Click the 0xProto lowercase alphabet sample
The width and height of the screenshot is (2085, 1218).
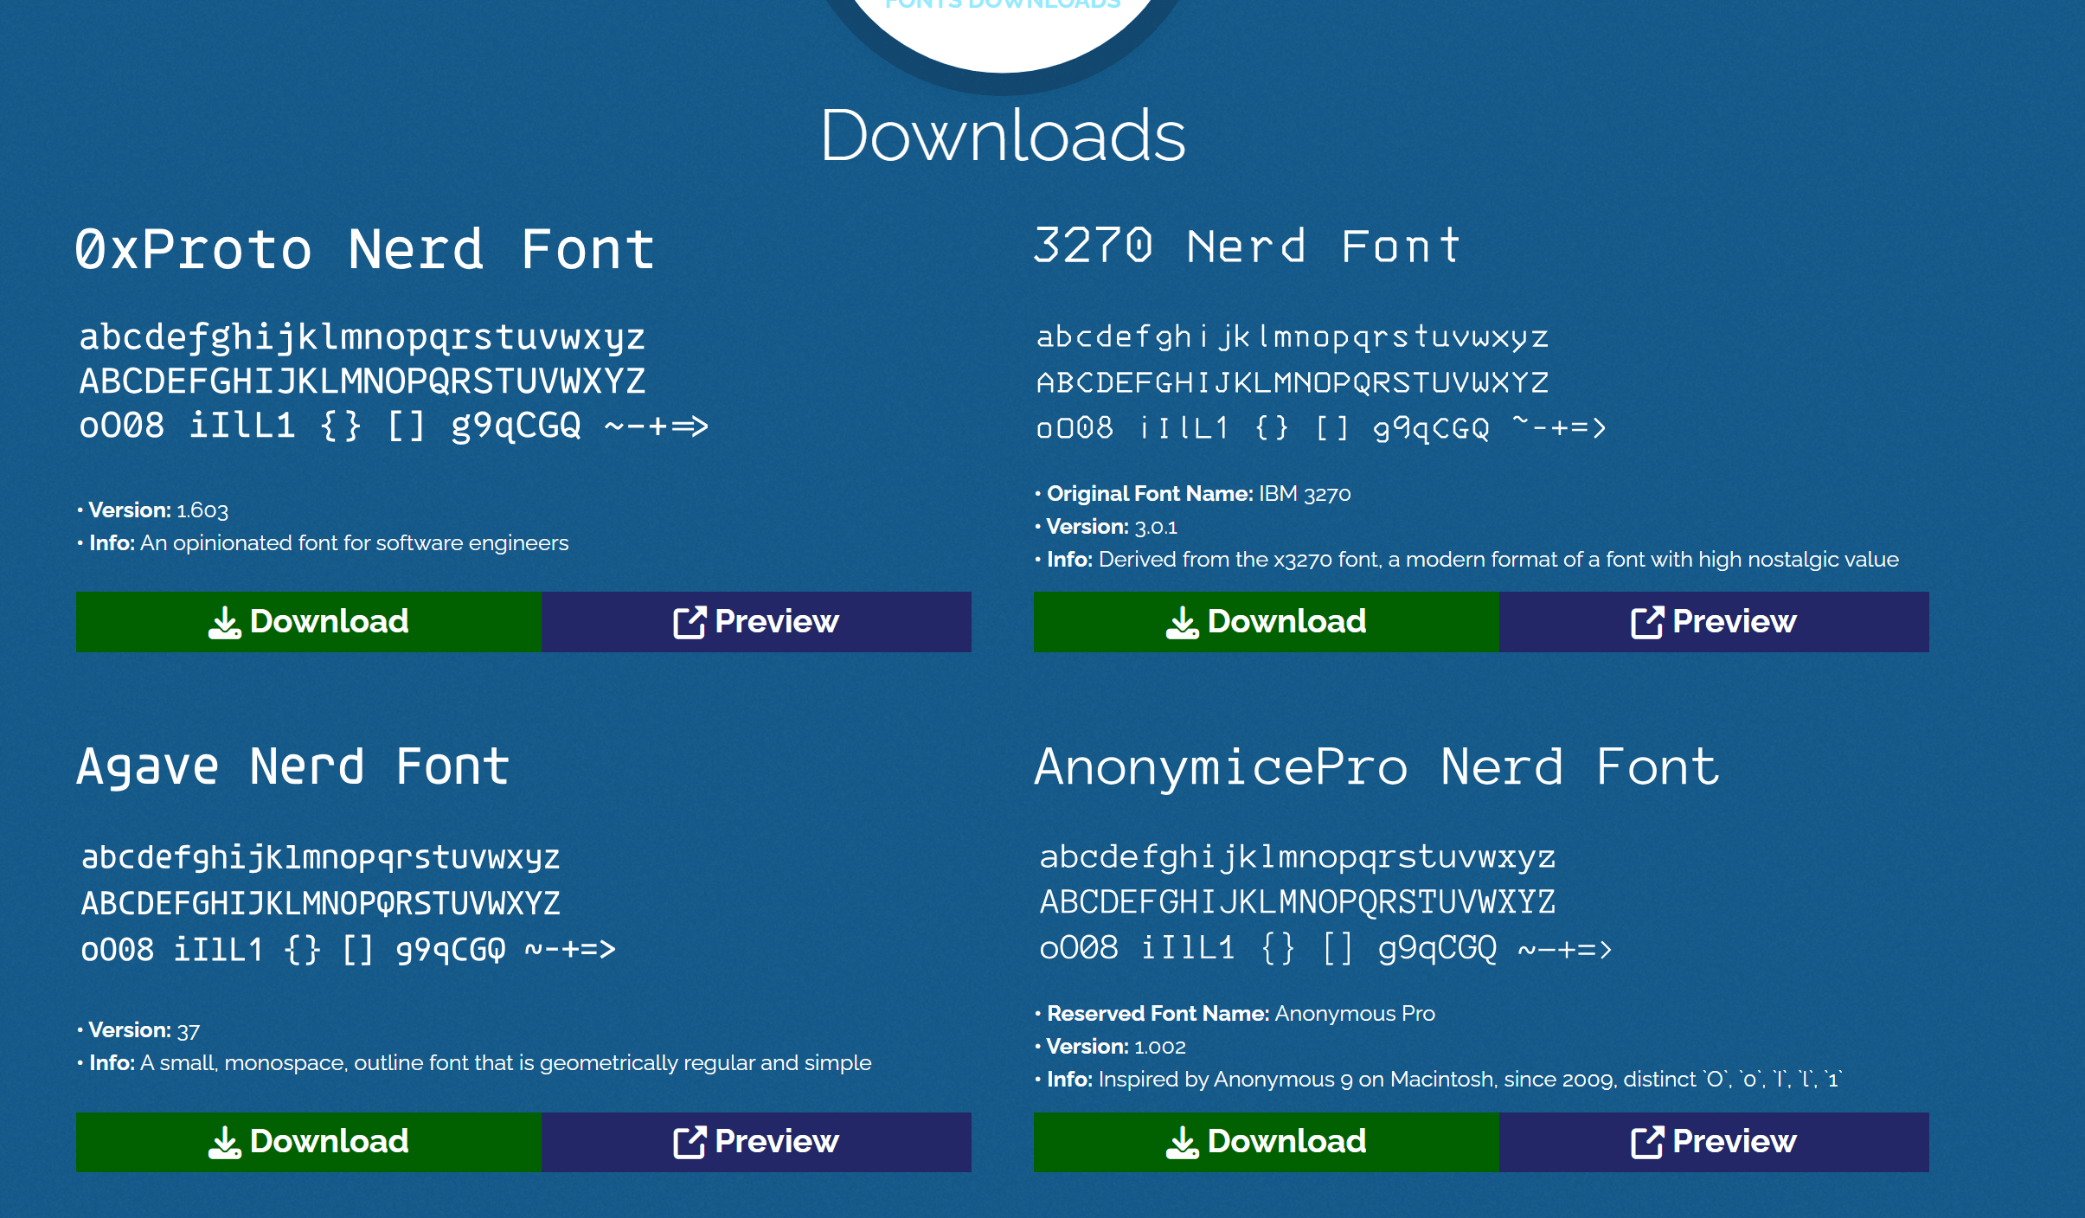coord(362,338)
